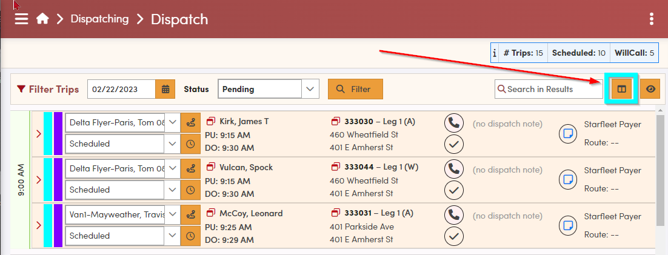Go to the home page icon
The height and width of the screenshot is (255, 668).
tap(42, 19)
